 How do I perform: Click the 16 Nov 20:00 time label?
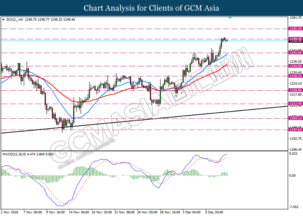coord(102,212)
